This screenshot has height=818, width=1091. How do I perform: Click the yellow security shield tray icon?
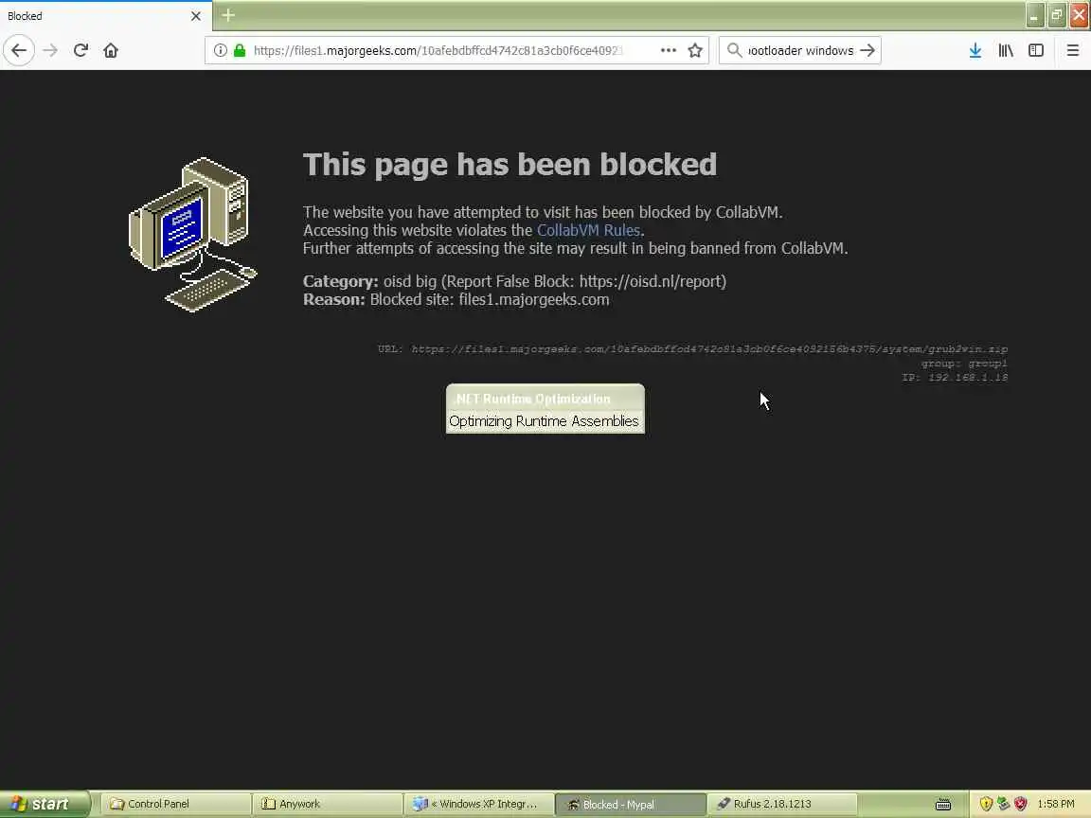coord(986,804)
